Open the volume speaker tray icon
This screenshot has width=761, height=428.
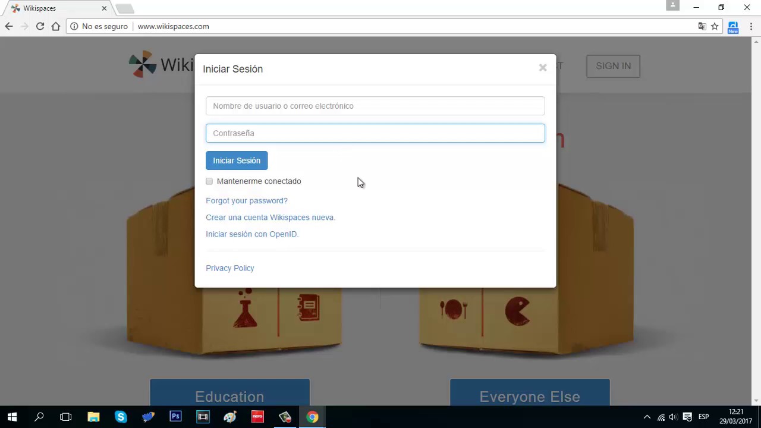pos(674,417)
